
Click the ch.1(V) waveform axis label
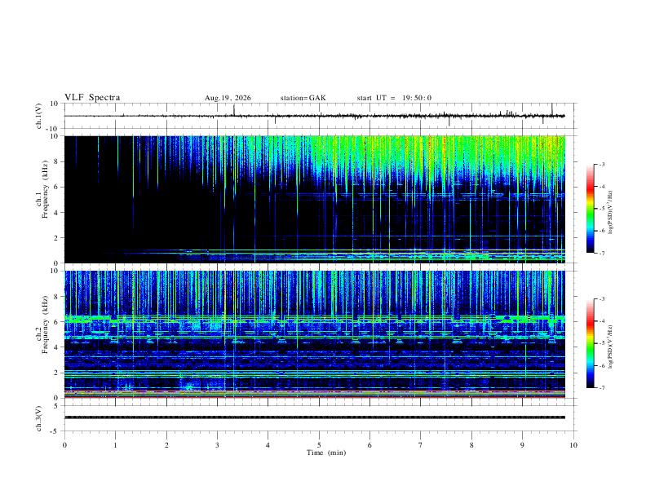point(39,116)
